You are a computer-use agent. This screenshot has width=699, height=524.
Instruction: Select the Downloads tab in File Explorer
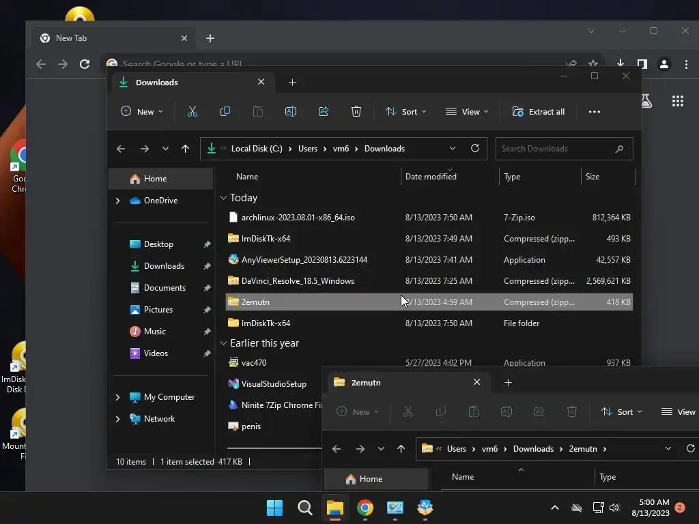(192, 83)
